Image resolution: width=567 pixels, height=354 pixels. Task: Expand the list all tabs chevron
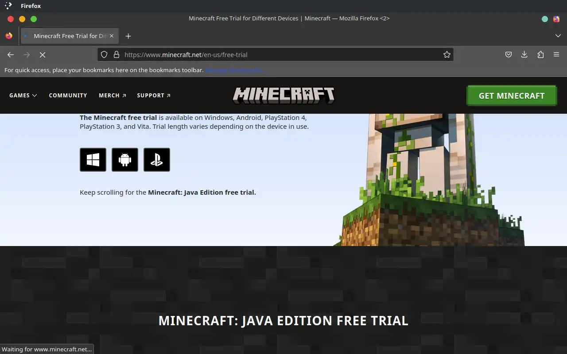[558, 36]
